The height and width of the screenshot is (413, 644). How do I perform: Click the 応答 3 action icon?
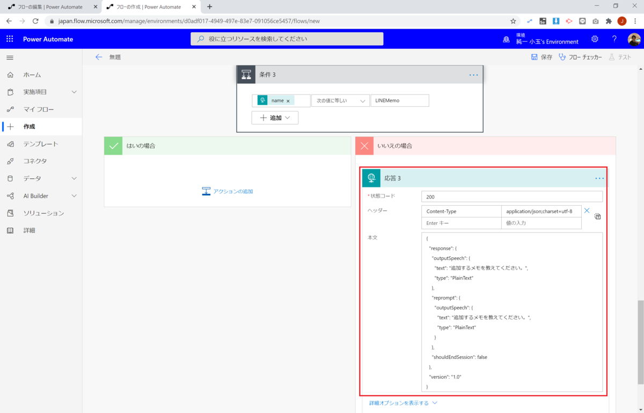371,178
